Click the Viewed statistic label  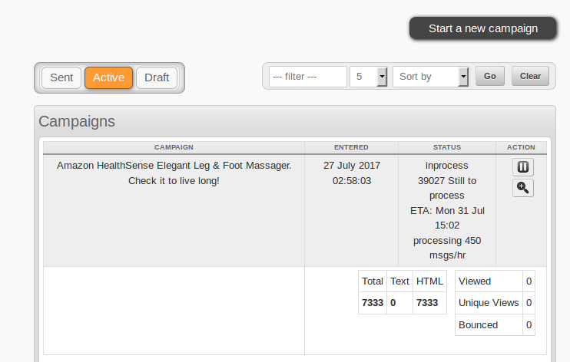(475, 281)
